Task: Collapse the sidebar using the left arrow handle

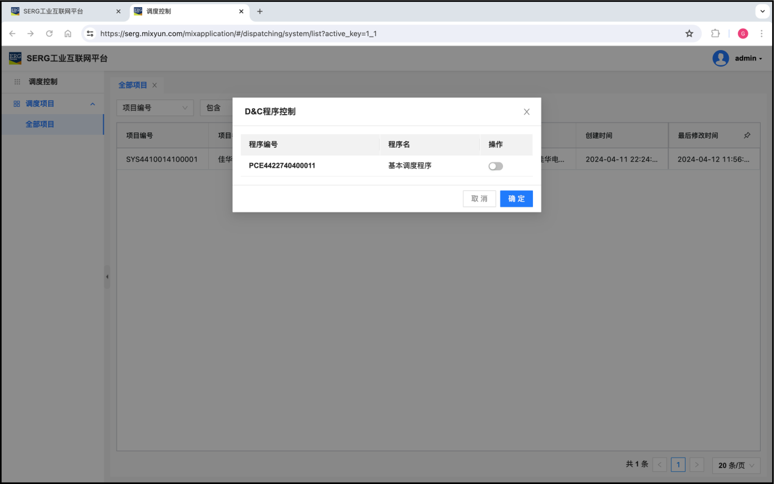Action: (x=107, y=276)
